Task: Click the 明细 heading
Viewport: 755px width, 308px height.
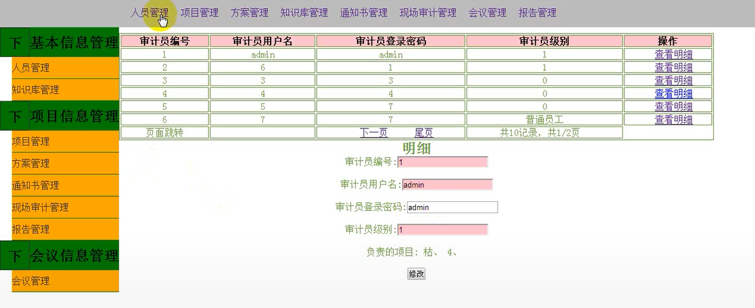Action: pos(416,149)
